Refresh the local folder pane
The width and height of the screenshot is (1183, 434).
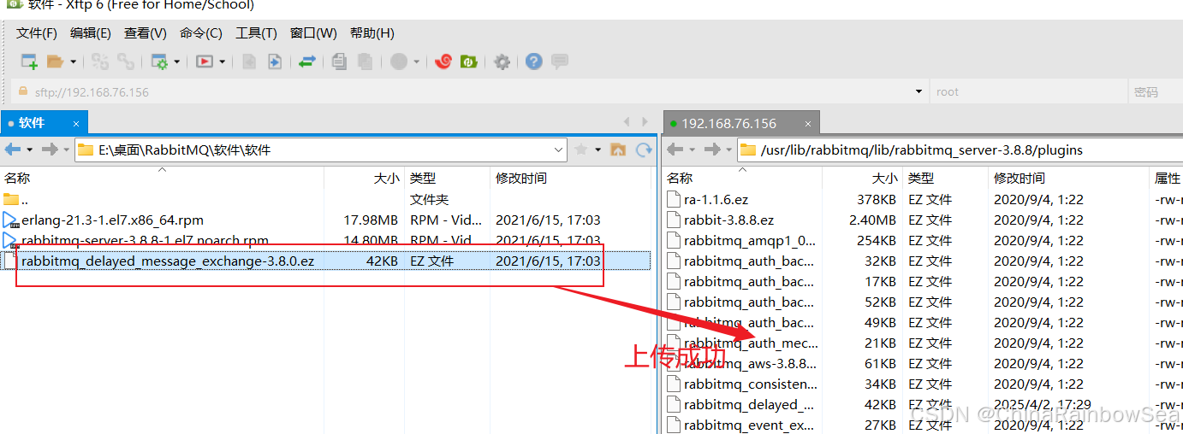click(644, 150)
